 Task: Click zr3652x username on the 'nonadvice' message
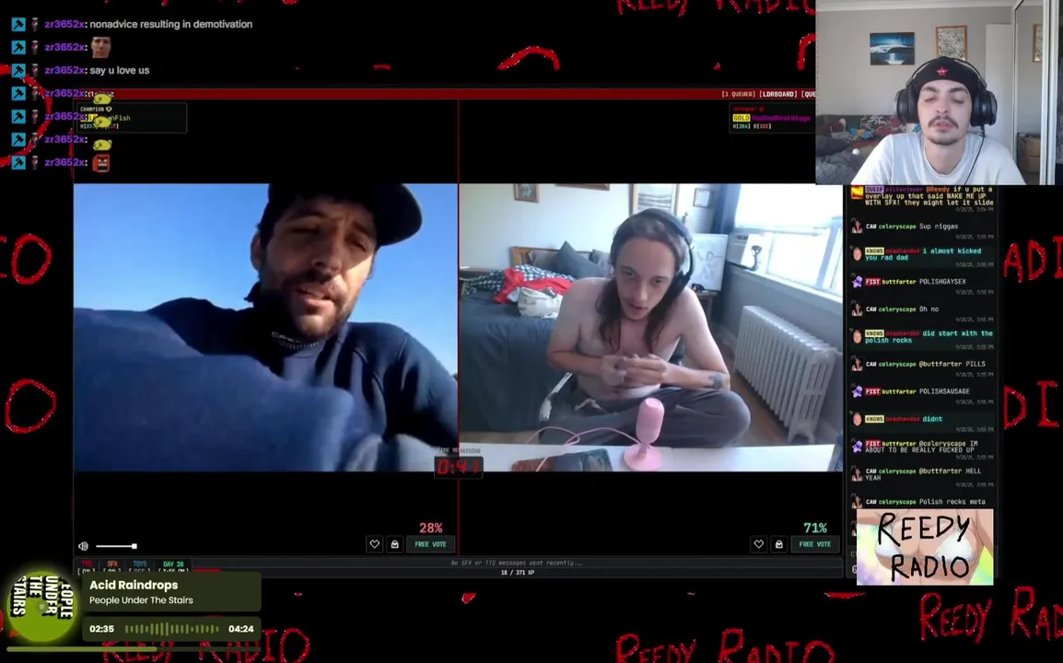pos(64,25)
